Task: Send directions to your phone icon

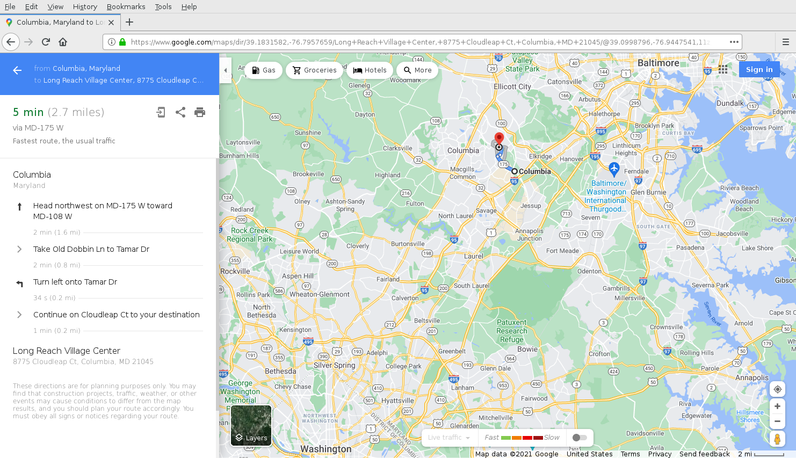Action: 161,112
